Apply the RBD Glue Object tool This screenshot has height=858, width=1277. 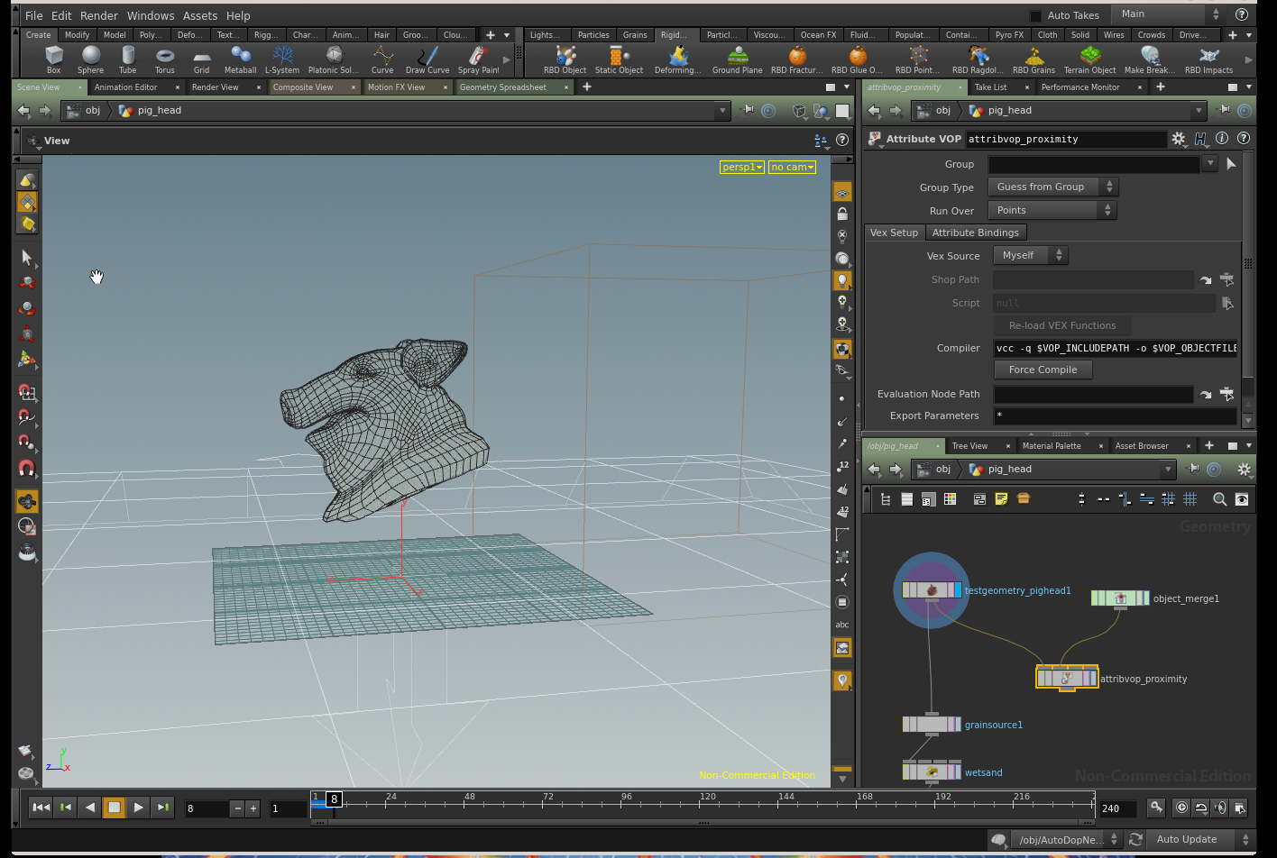(858, 59)
